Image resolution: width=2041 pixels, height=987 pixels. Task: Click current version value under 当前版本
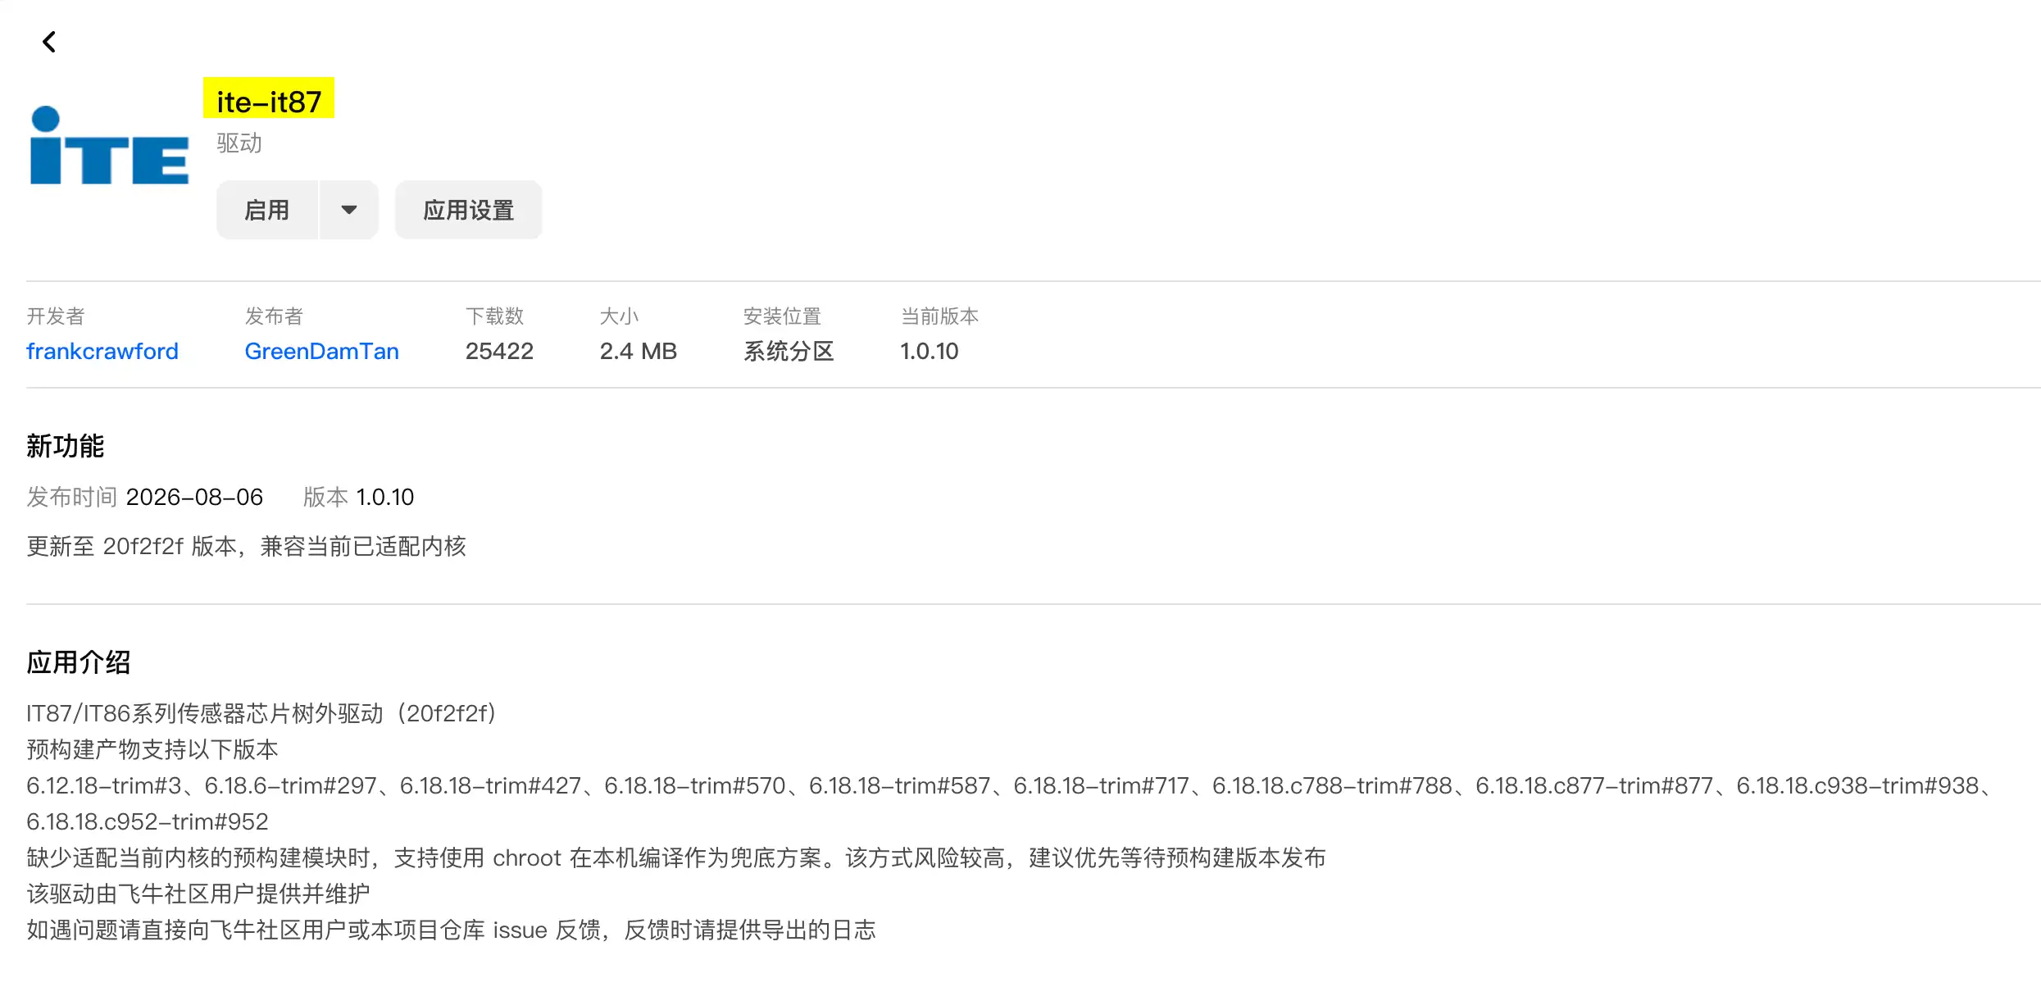[930, 352]
